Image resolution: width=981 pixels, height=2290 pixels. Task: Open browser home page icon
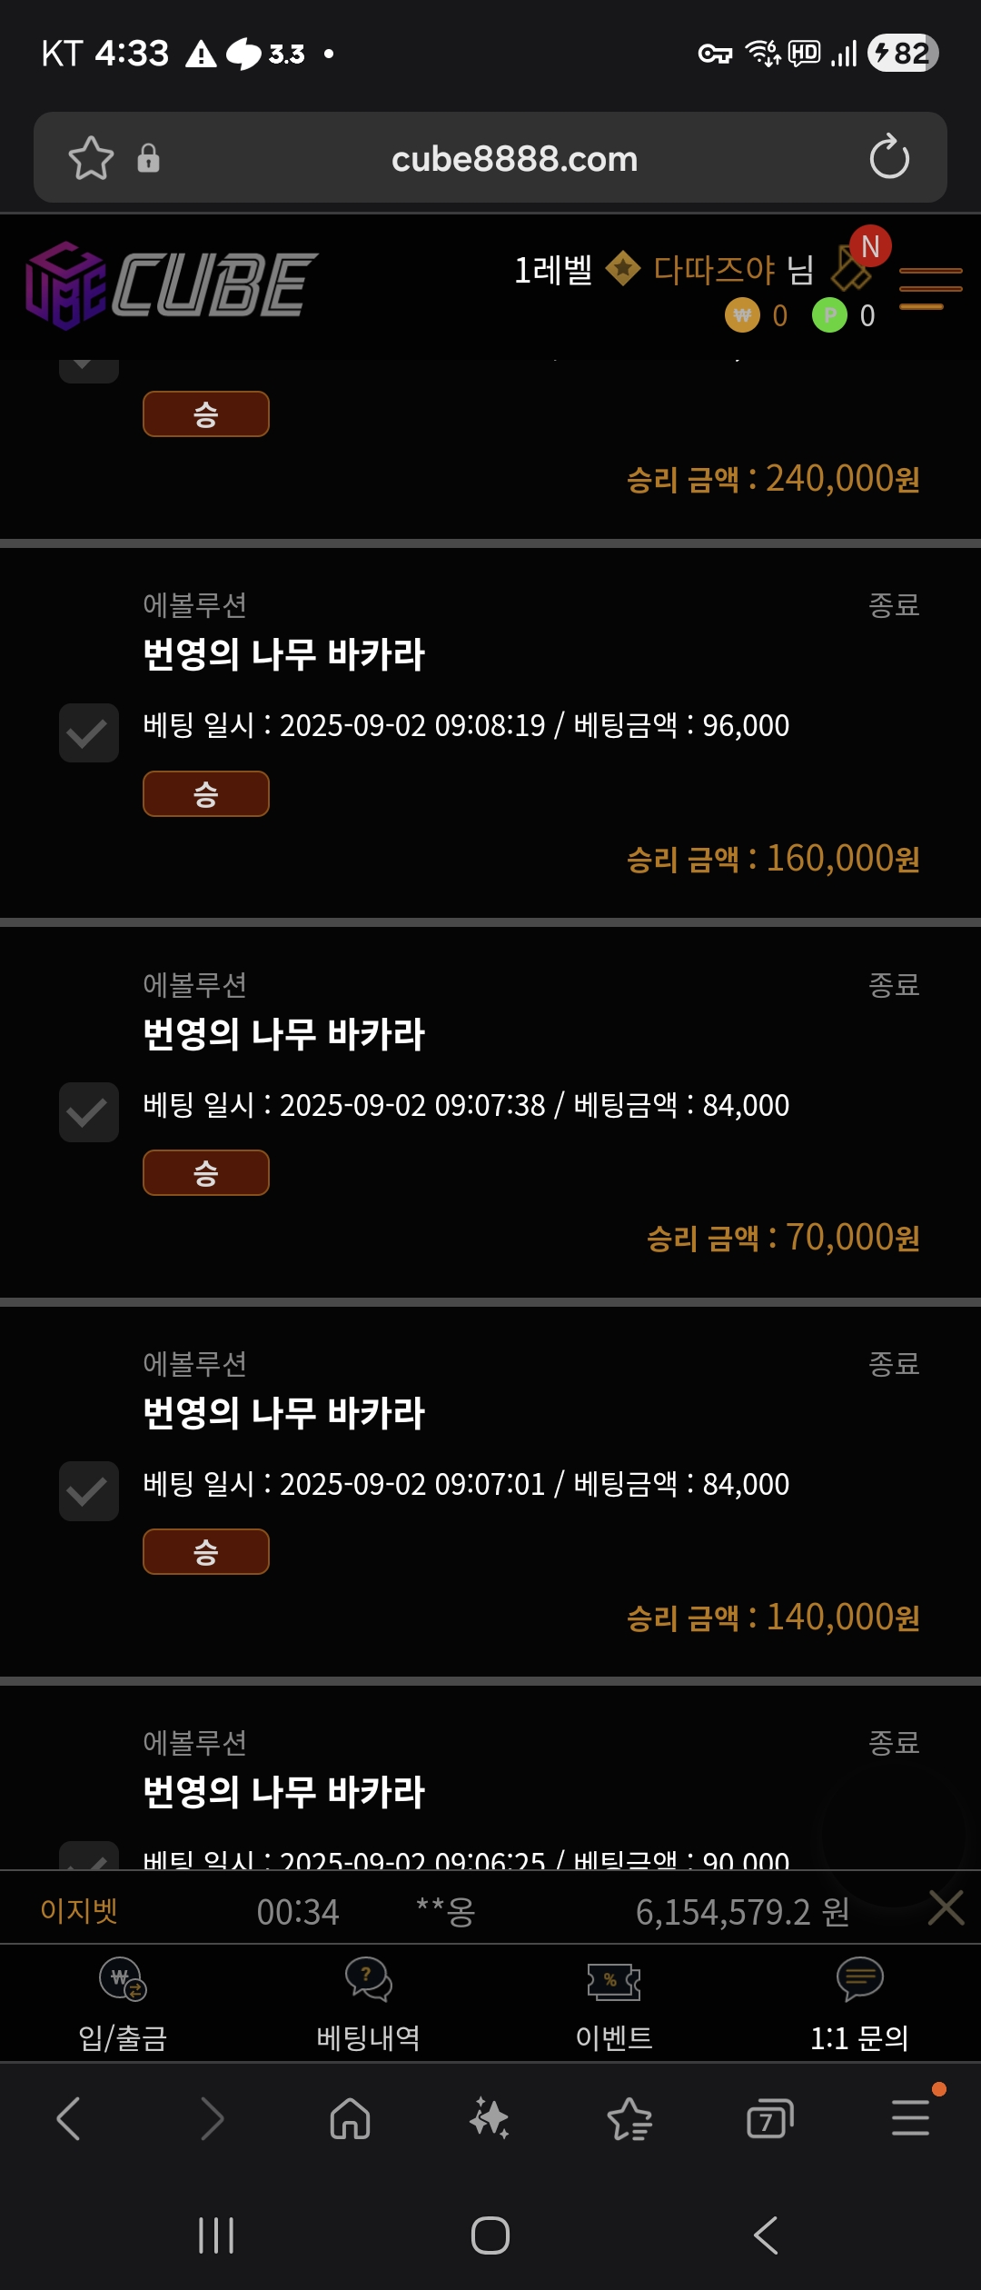(x=350, y=2119)
